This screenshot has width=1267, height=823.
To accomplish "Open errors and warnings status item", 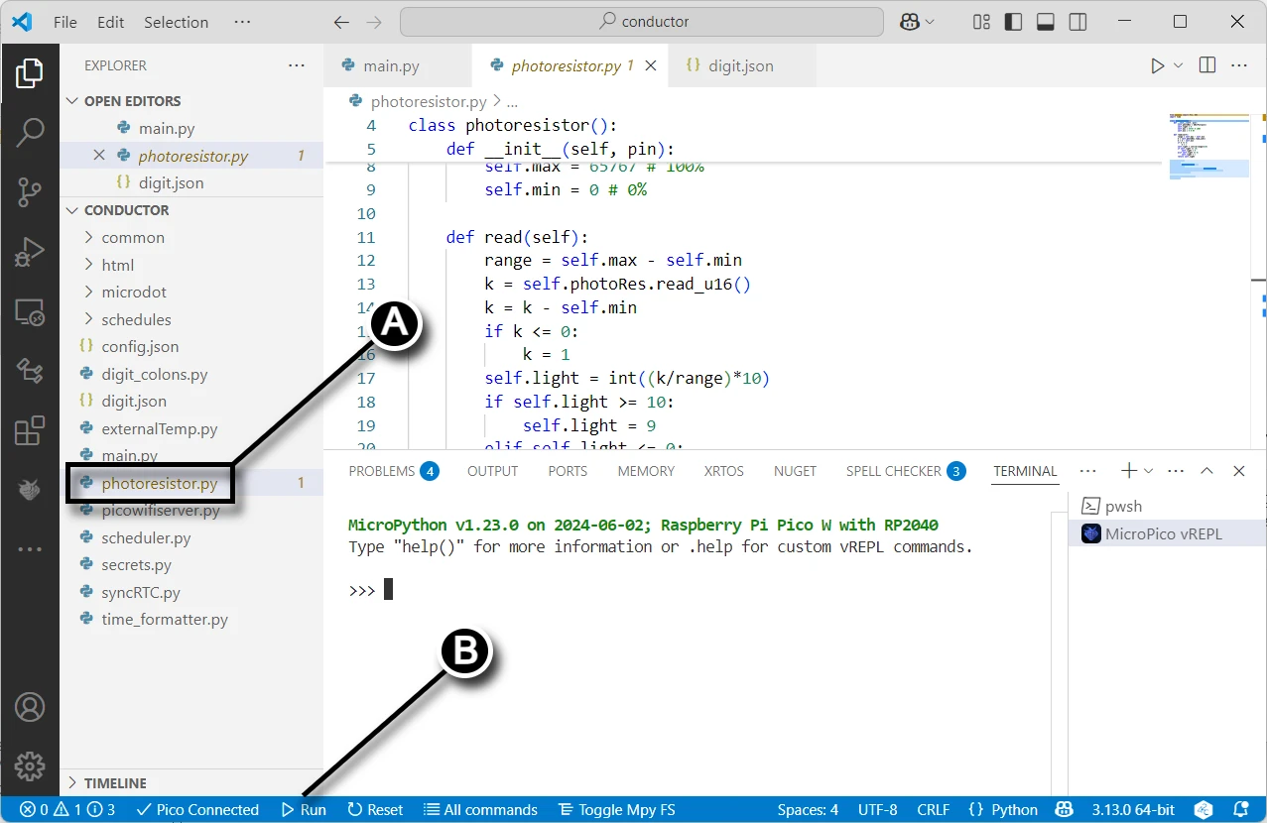I will pyautogui.click(x=67, y=810).
